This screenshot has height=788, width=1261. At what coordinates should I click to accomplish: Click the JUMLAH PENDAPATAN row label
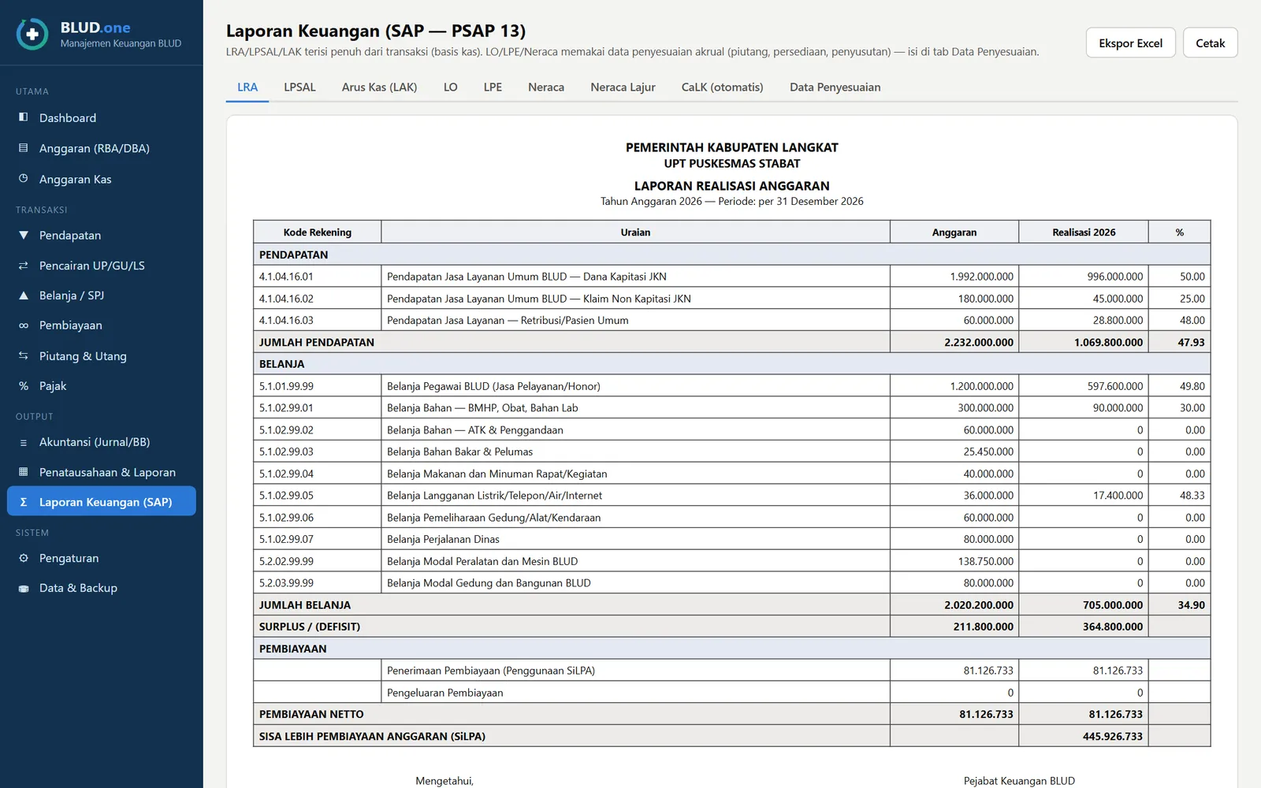[x=317, y=342]
